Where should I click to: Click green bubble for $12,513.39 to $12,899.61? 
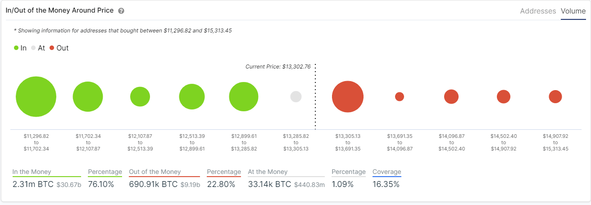[192, 97]
